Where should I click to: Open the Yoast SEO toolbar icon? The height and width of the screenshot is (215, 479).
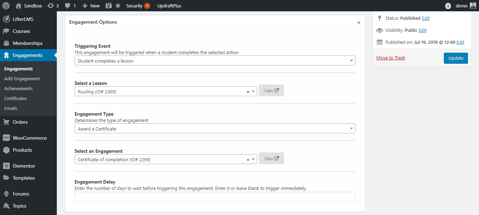pyautogui.click(x=109, y=6)
